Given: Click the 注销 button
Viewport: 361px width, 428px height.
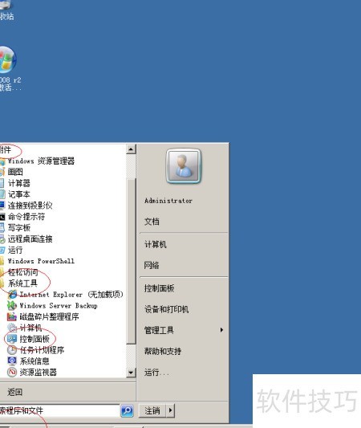Looking at the screenshot, I should click(x=152, y=410).
